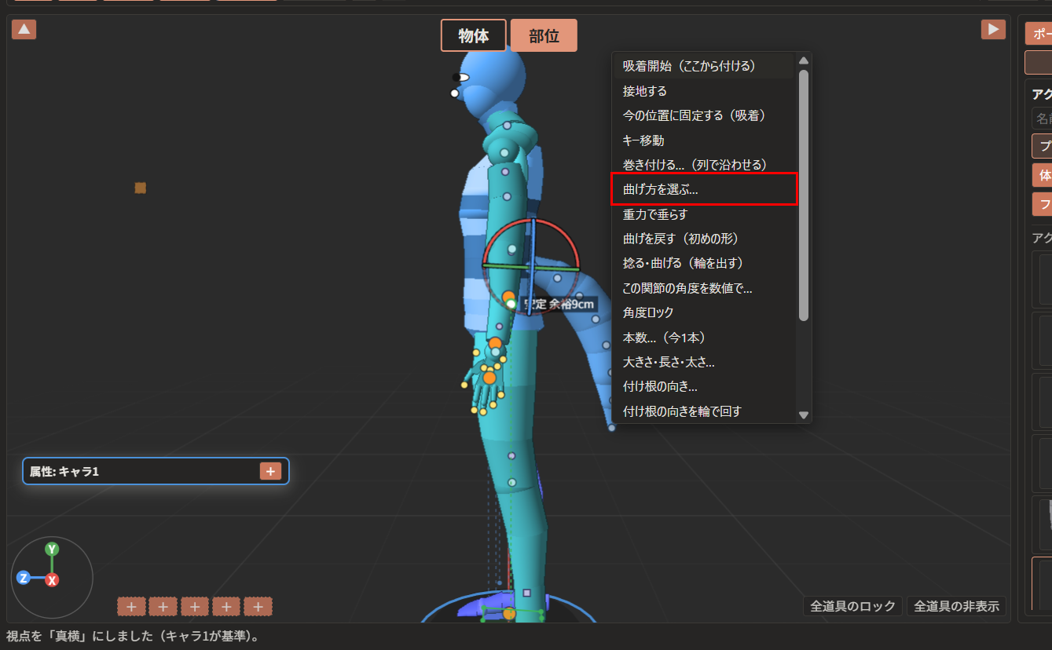Viewport: 1052px width, 650px height.
Task: Choose 今の位置に固定する（吸着）
Action: (x=704, y=115)
